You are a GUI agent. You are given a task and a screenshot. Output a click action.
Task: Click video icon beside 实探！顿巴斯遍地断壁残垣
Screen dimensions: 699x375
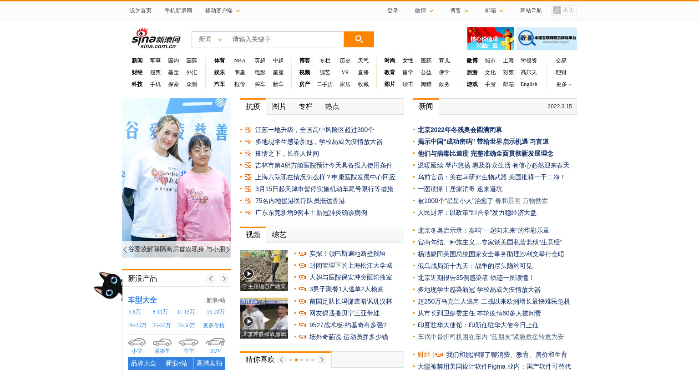tap(303, 253)
